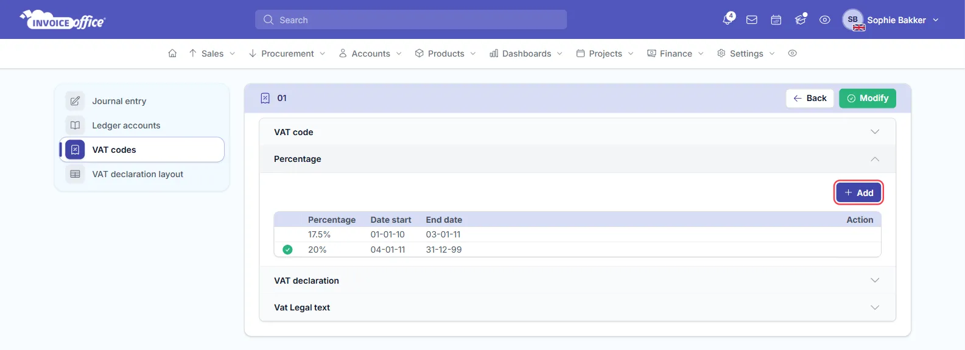This screenshot has width=965, height=350.
Task: Expand the VAT declaration section chevron
Action: click(875, 281)
